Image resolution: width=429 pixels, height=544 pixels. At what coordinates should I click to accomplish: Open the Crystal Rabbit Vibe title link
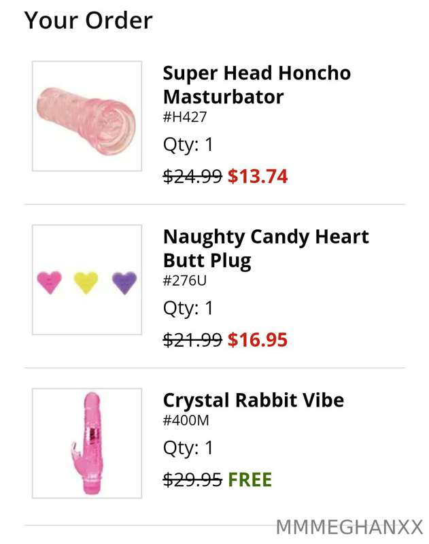tap(254, 400)
